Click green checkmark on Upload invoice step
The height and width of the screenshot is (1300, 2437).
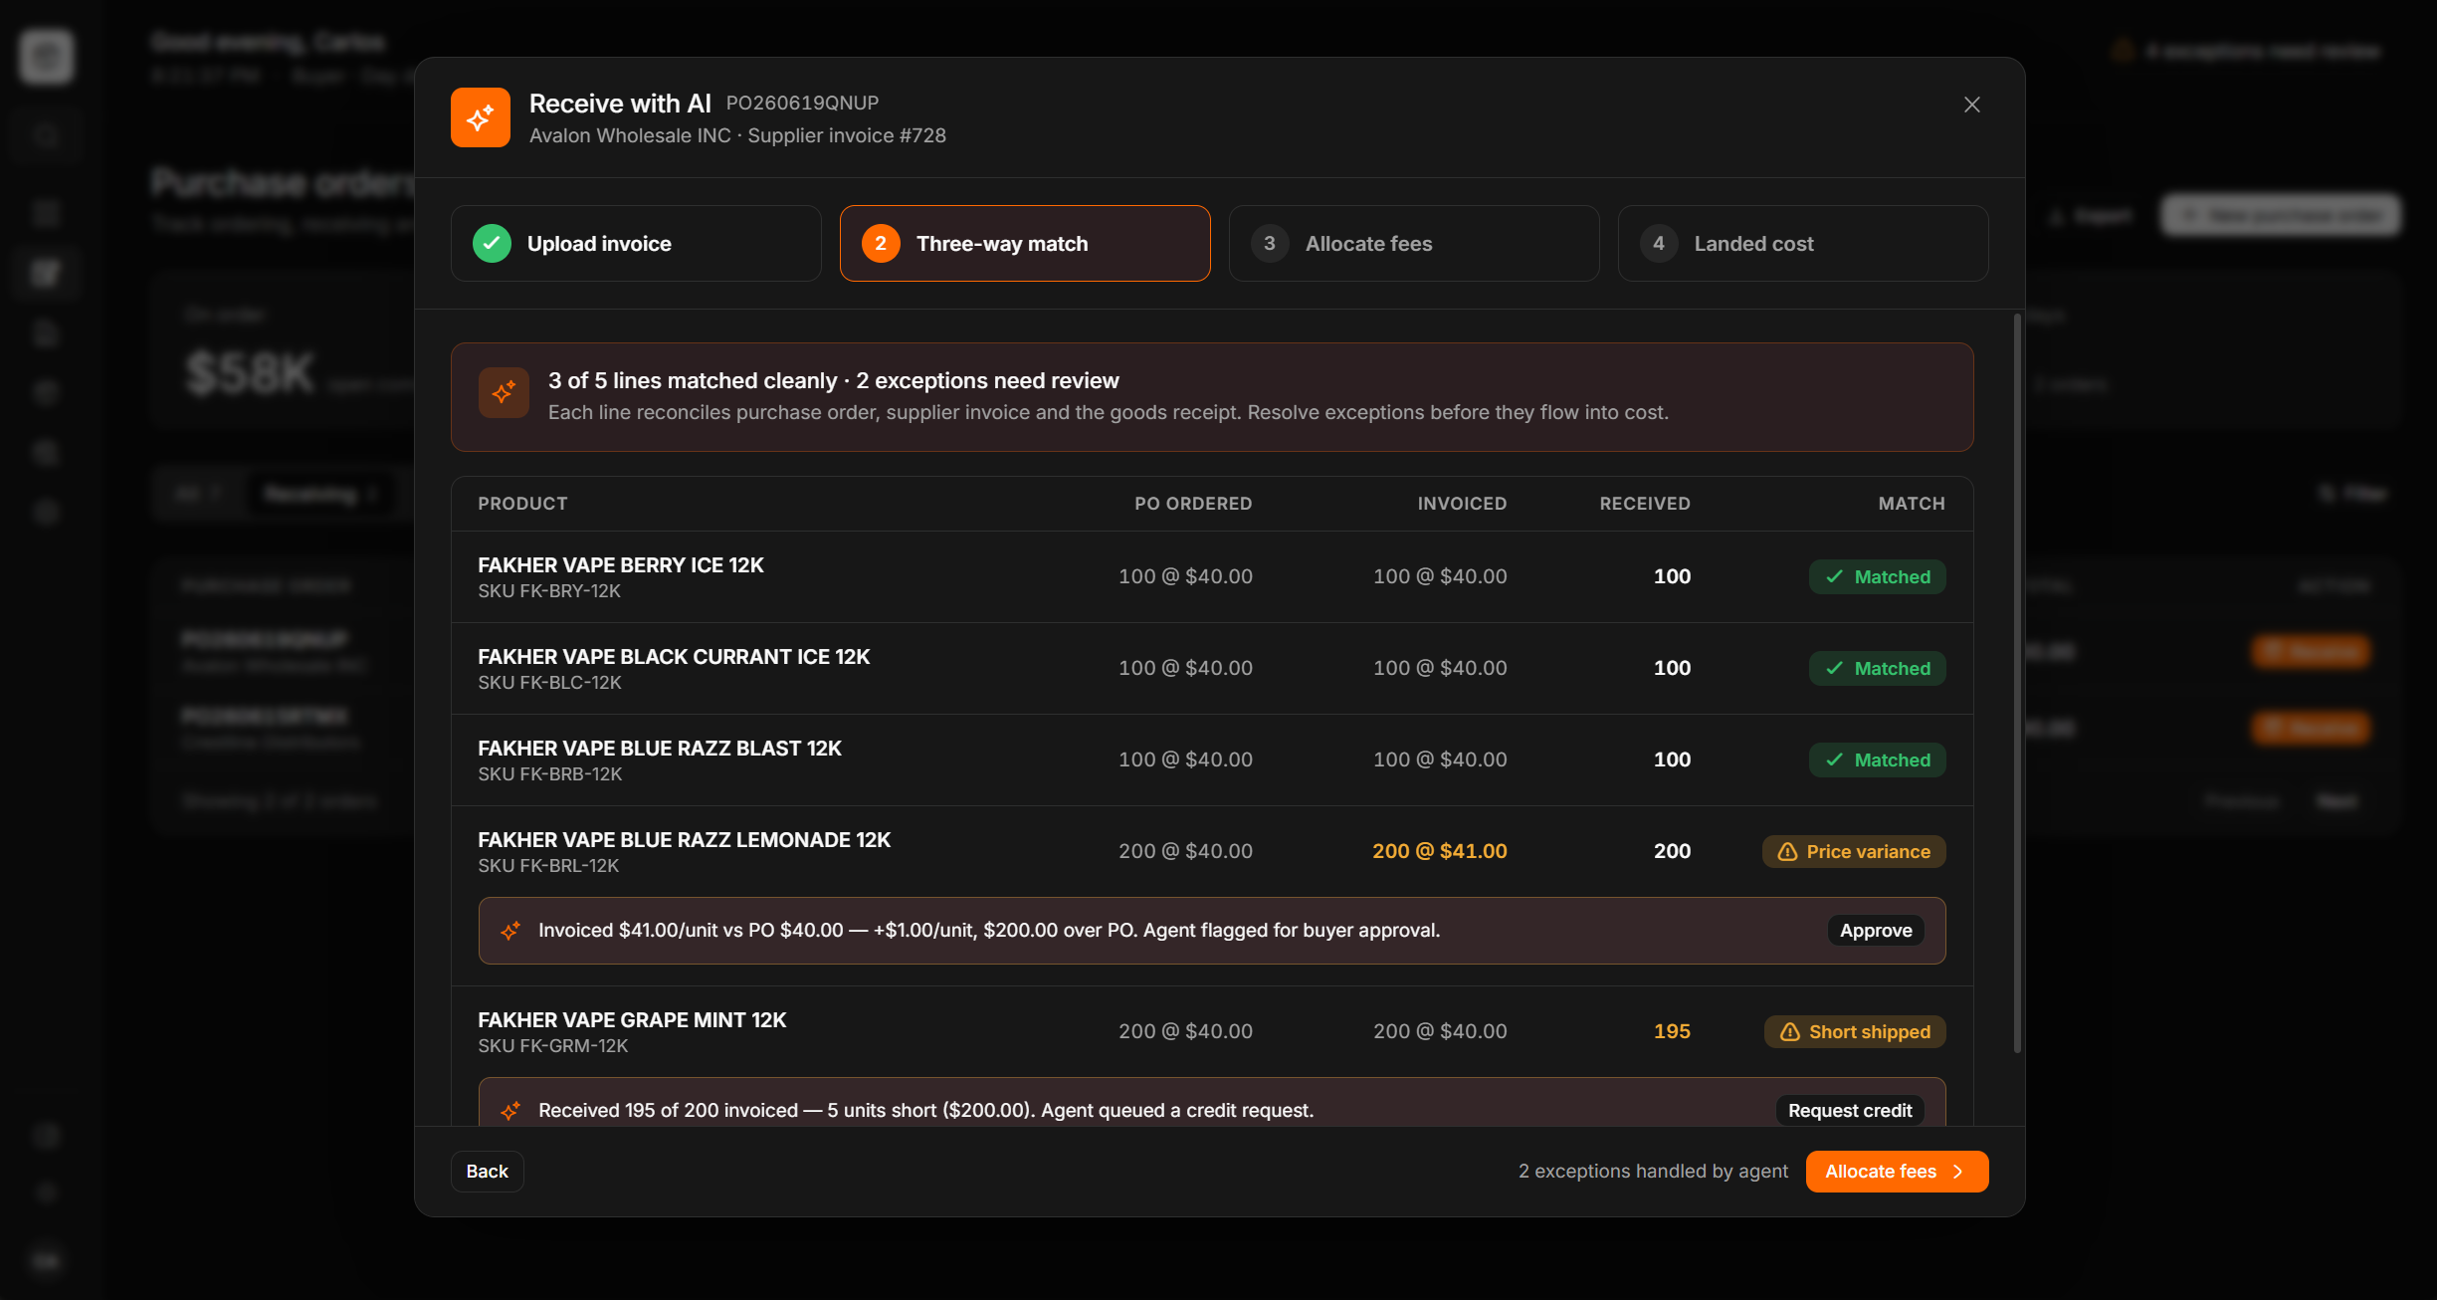point(492,243)
